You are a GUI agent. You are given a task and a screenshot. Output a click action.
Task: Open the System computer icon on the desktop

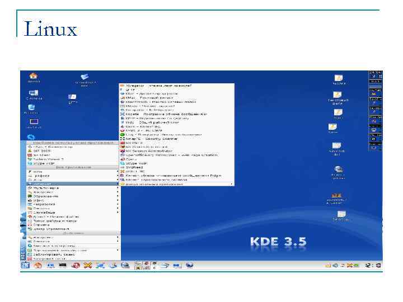point(34,93)
